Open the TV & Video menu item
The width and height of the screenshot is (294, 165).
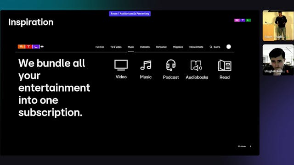coord(116,47)
